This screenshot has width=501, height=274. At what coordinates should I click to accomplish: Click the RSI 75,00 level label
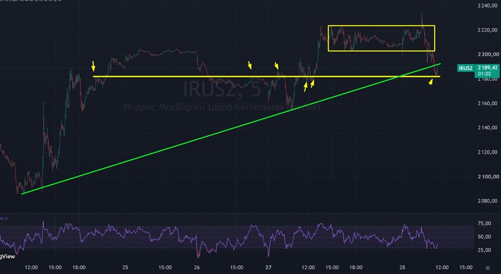(484, 223)
